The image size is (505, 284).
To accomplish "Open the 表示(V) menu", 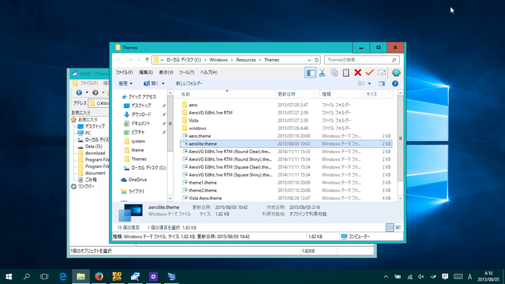I will pyautogui.click(x=166, y=72).
